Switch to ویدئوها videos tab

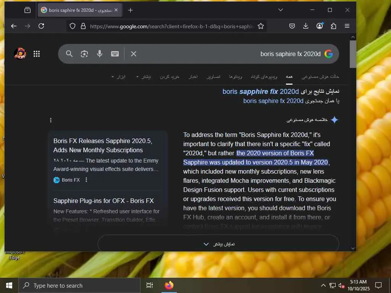pyautogui.click(x=235, y=77)
